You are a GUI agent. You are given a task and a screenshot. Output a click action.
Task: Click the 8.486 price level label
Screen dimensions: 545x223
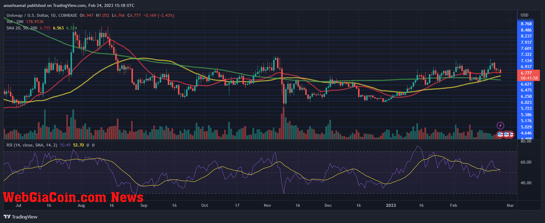526,30
